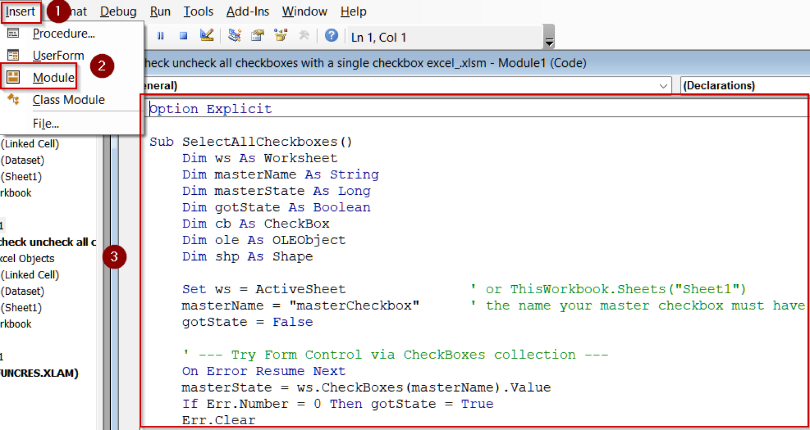The height and width of the screenshot is (430, 810).
Task: Click the Toolbox icon in toolbar
Action: coord(304,36)
